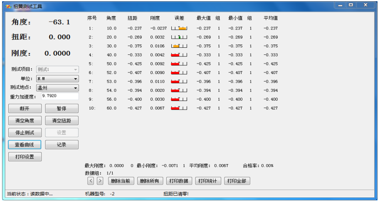Click error bar indicator in row 10
Image resolution: width=380 pixels, height=202 pixels.
click(179, 108)
